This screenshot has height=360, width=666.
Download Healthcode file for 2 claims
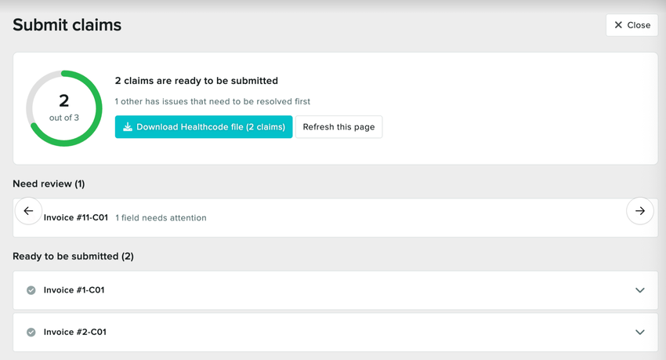(204, 127)
